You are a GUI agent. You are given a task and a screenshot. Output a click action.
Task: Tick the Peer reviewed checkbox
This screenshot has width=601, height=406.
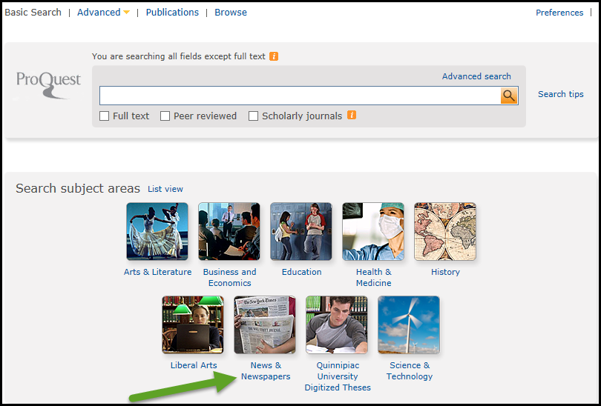pos(165,116)
